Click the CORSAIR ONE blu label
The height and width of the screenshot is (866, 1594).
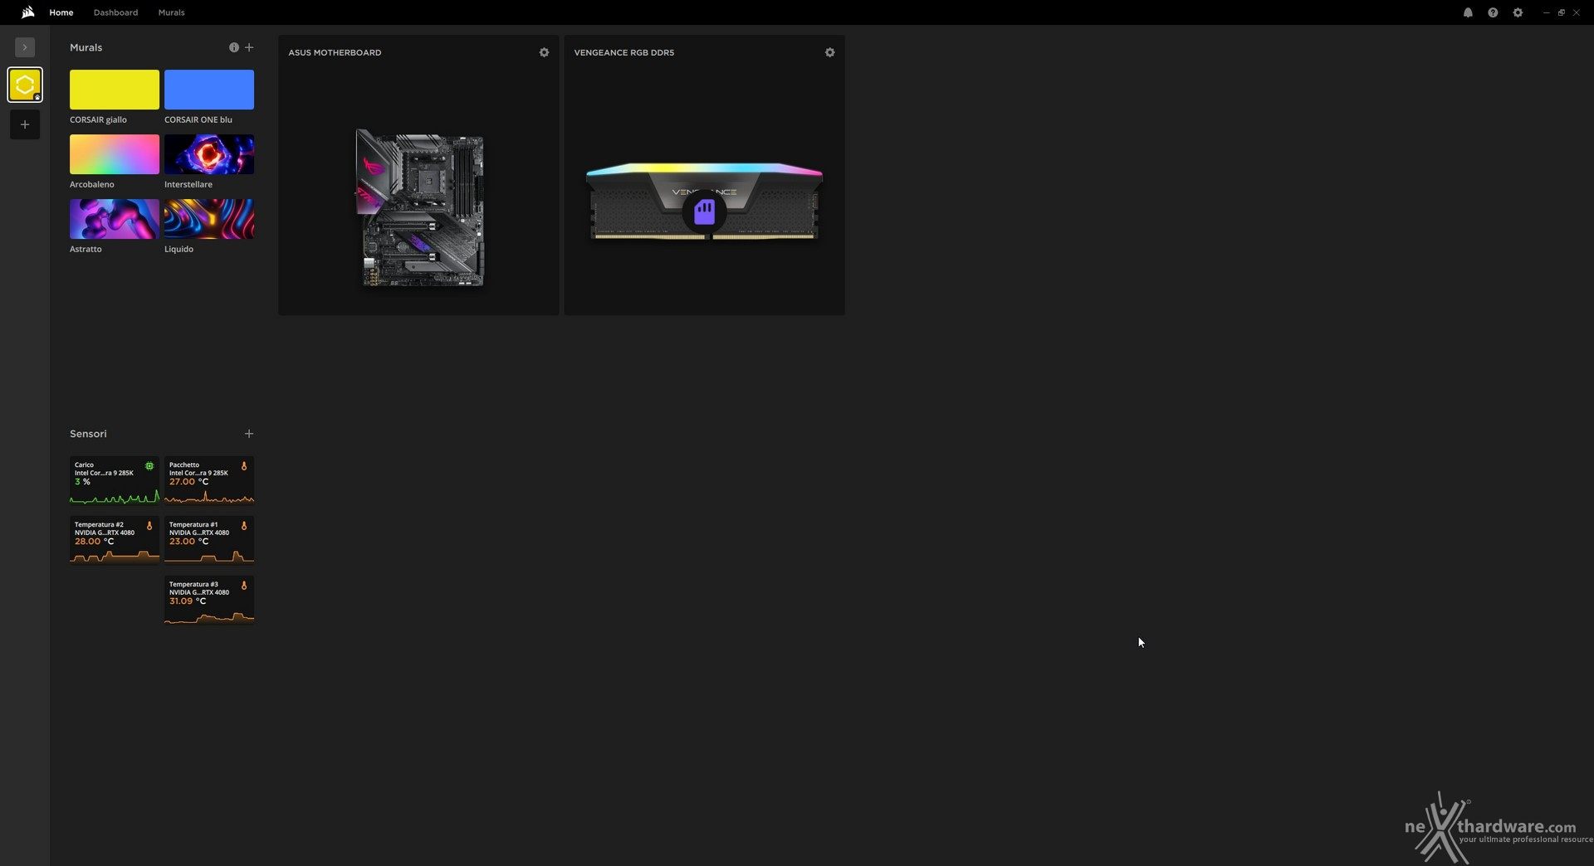point(198,119)
